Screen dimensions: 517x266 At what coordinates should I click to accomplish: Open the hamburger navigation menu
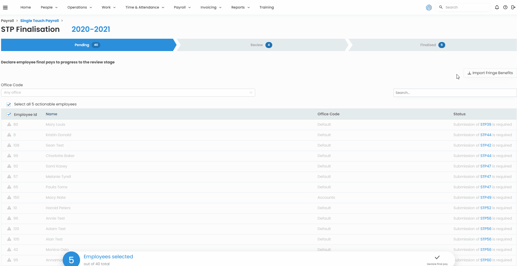[x=5, y=7]
